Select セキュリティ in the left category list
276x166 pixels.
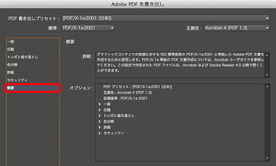[x=33, y=80]
